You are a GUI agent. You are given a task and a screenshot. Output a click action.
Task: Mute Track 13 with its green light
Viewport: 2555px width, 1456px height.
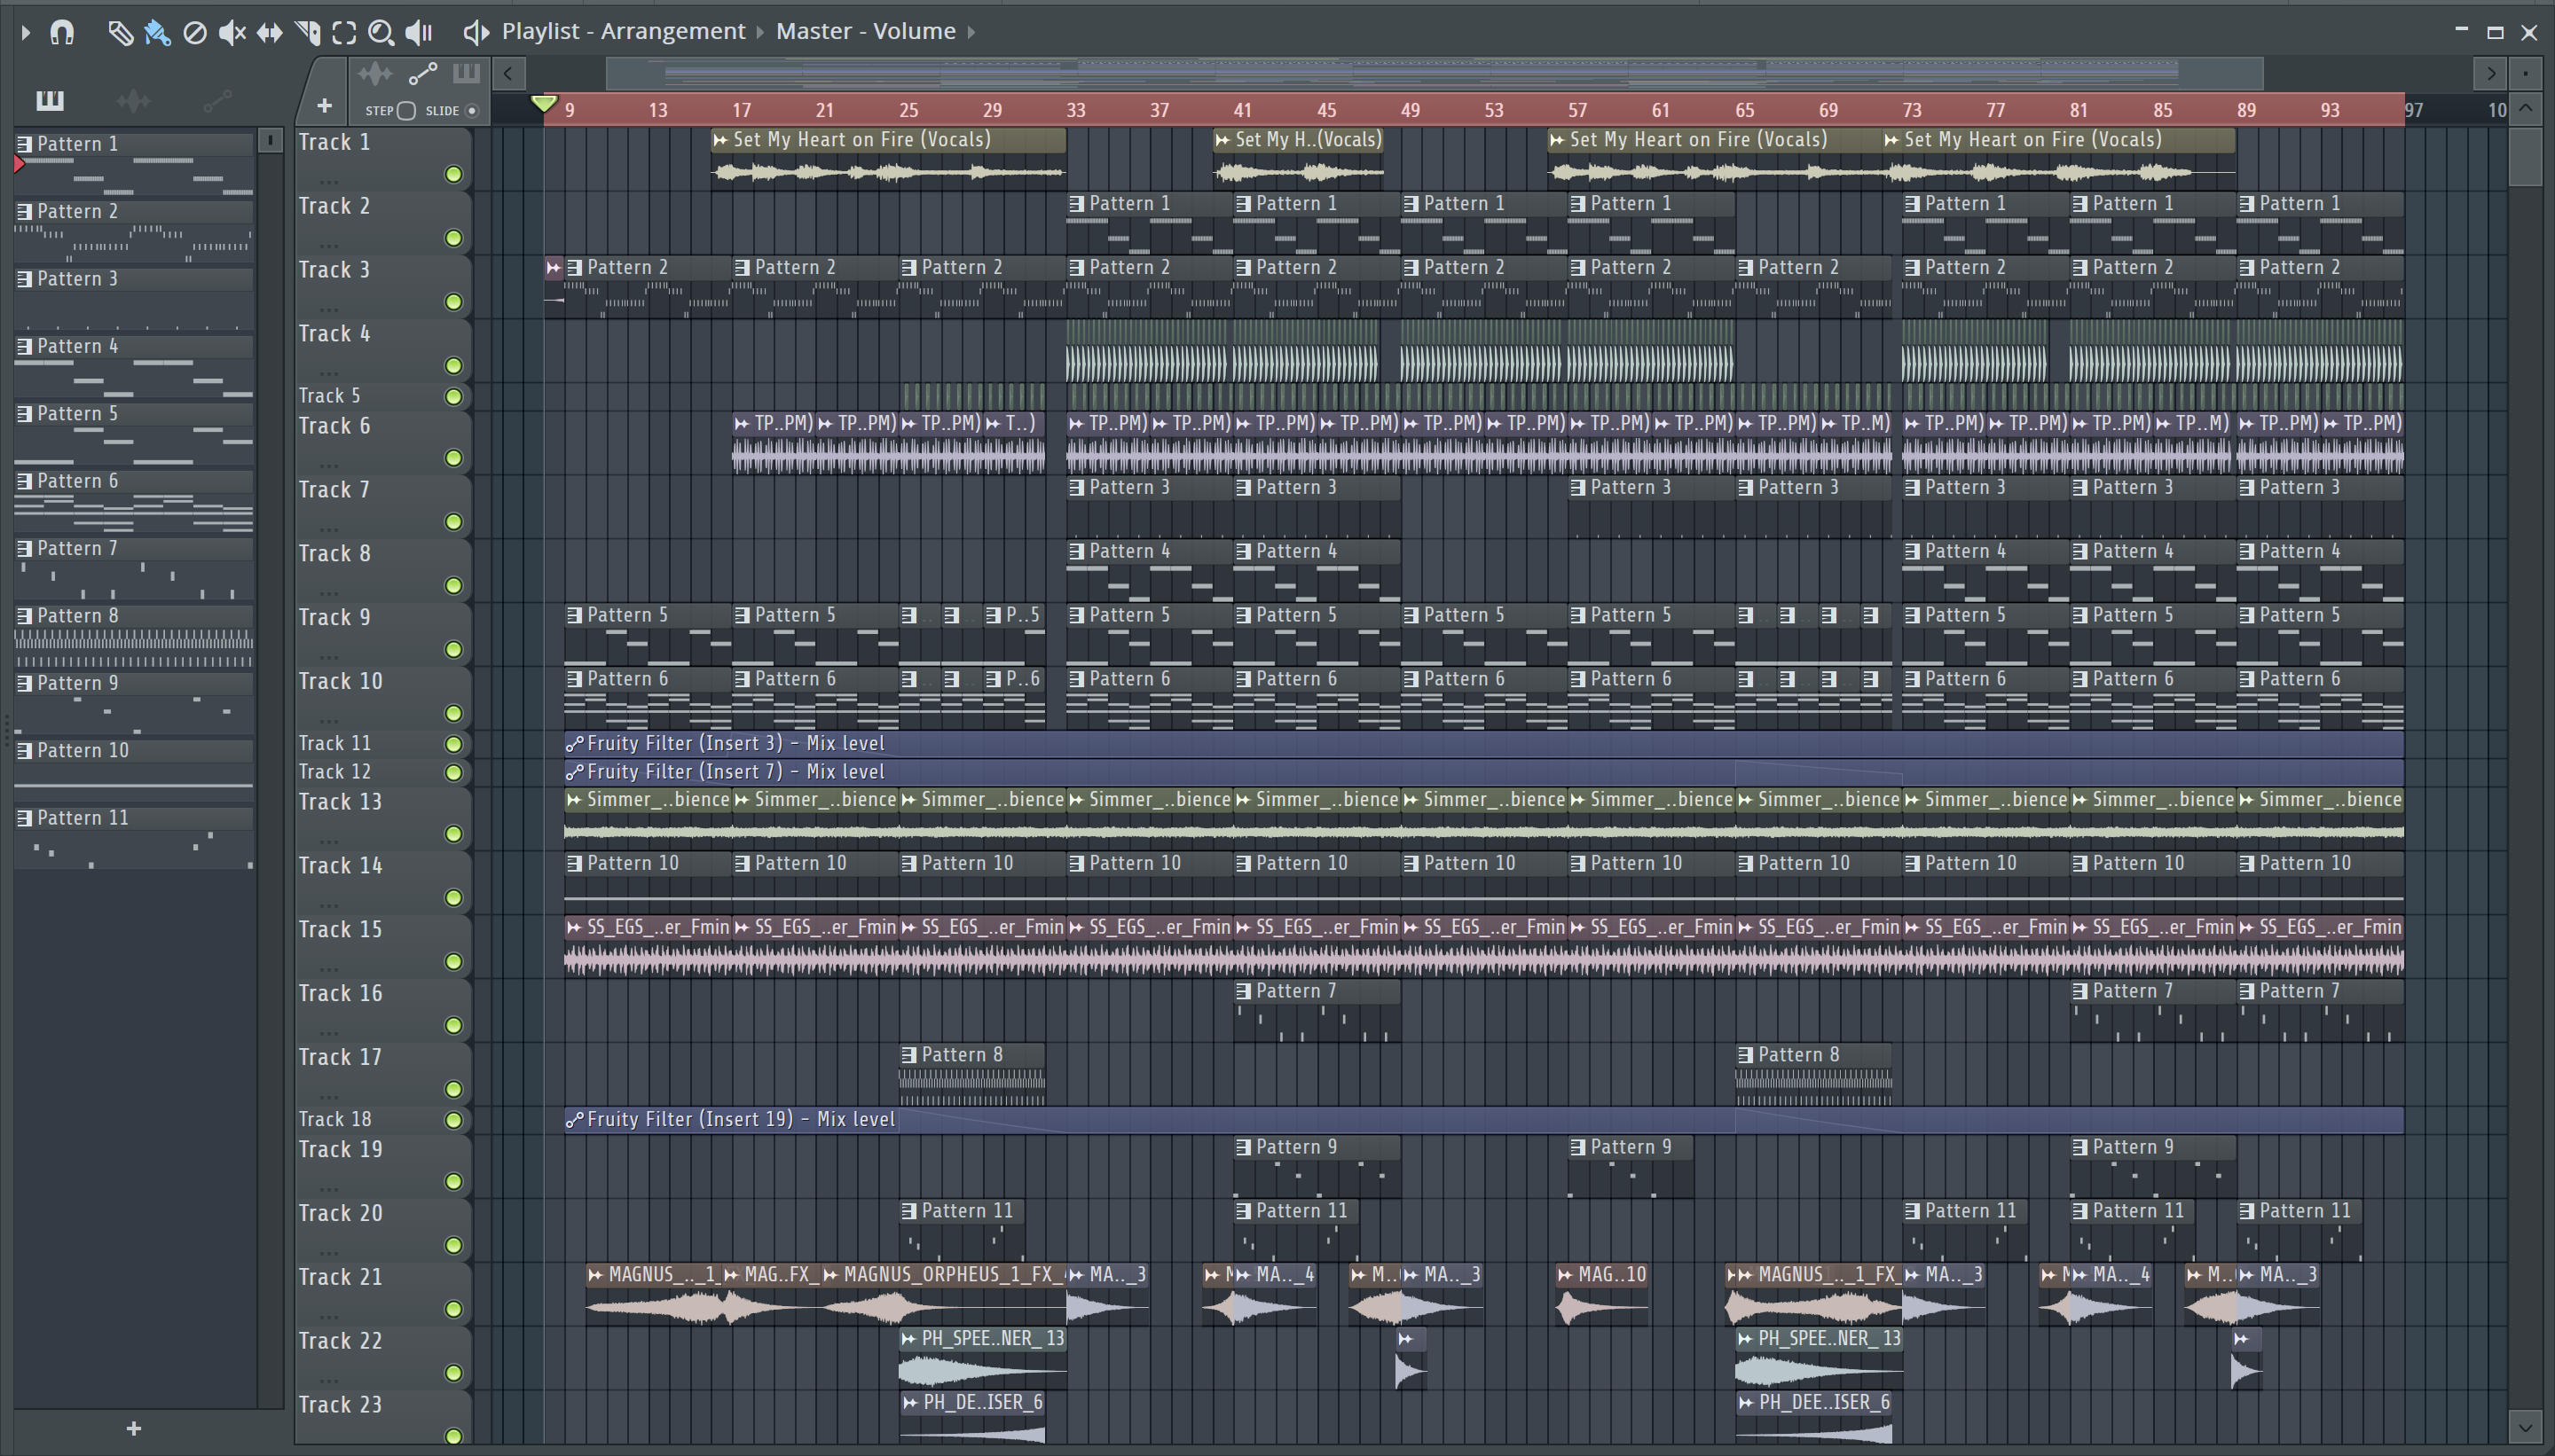click(453, 834)
